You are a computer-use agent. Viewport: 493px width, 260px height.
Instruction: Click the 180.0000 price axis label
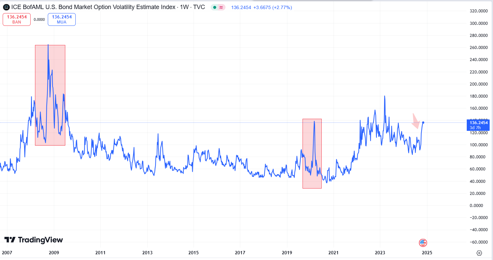tap(479, 96)
